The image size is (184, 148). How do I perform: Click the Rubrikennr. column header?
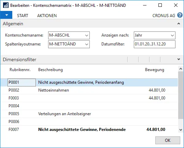(20, 70)
